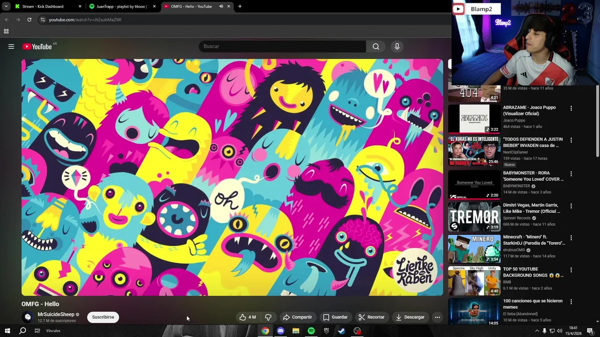This screenshot has height=337, width=600.
Task: Click the address bar URL
Action: coord(85,20)
